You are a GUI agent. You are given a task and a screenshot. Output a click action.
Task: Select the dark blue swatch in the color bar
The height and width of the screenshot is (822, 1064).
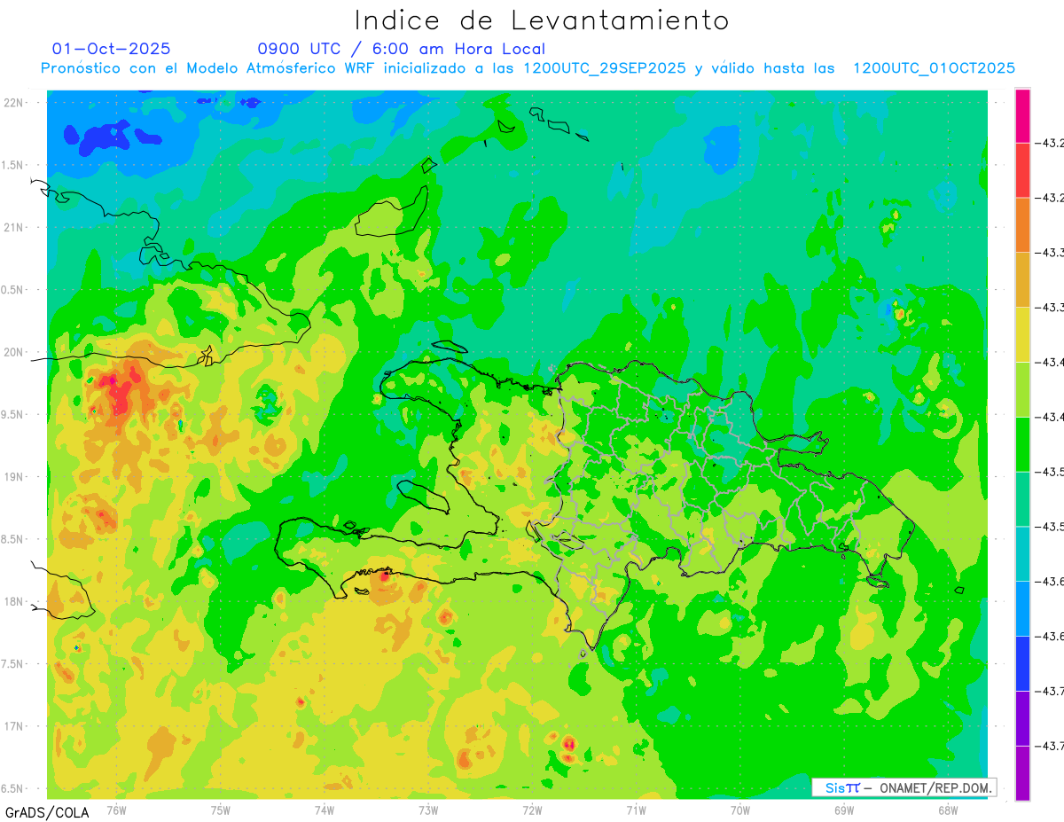point(1022,664)
